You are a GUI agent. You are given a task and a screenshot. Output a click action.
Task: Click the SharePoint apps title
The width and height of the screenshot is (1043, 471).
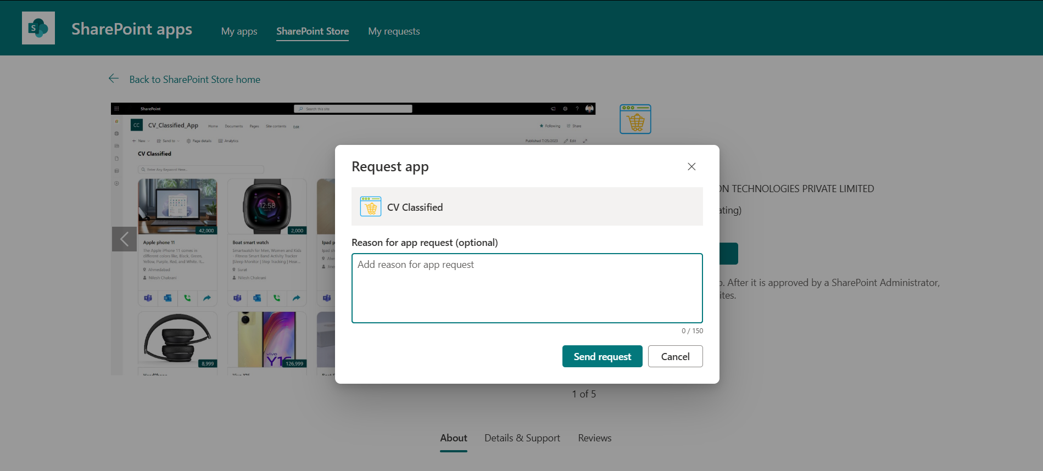pos(132,29)
